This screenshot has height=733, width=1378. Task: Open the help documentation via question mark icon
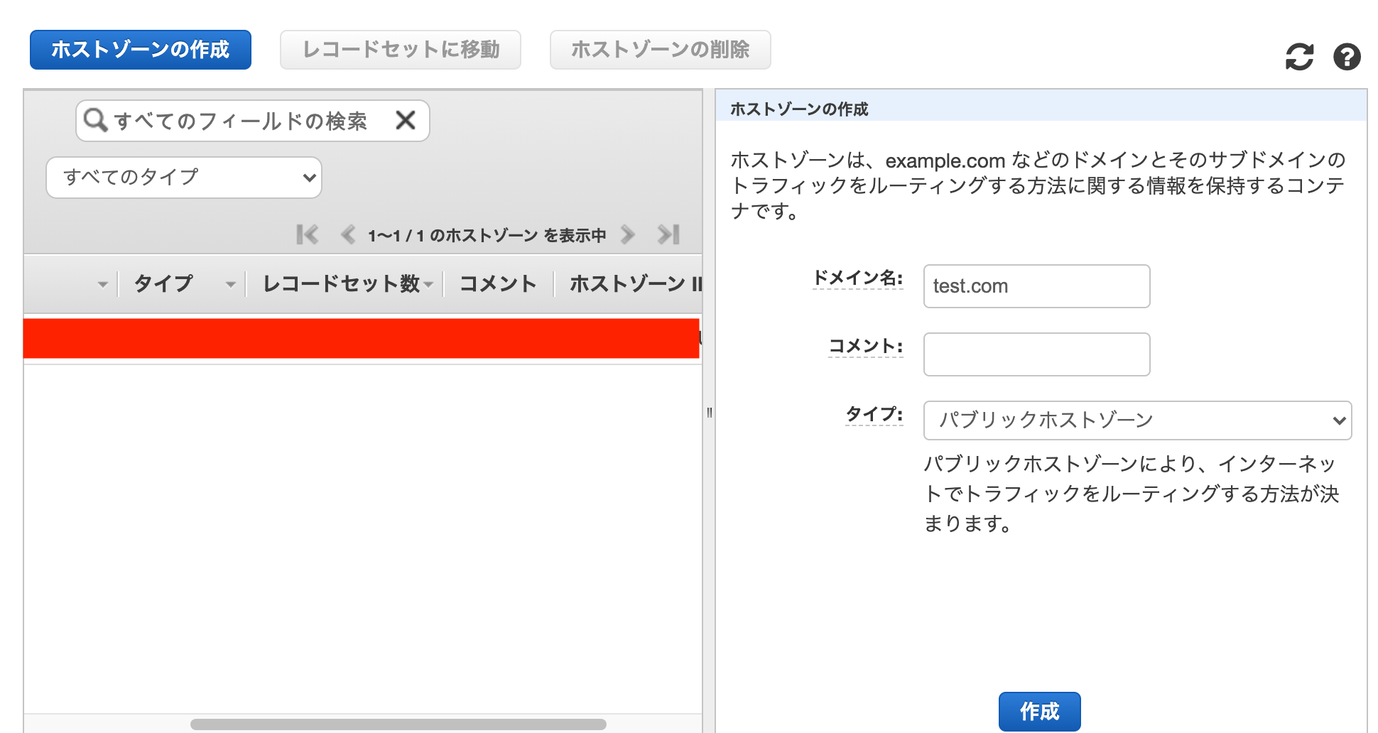(1347, 57)
